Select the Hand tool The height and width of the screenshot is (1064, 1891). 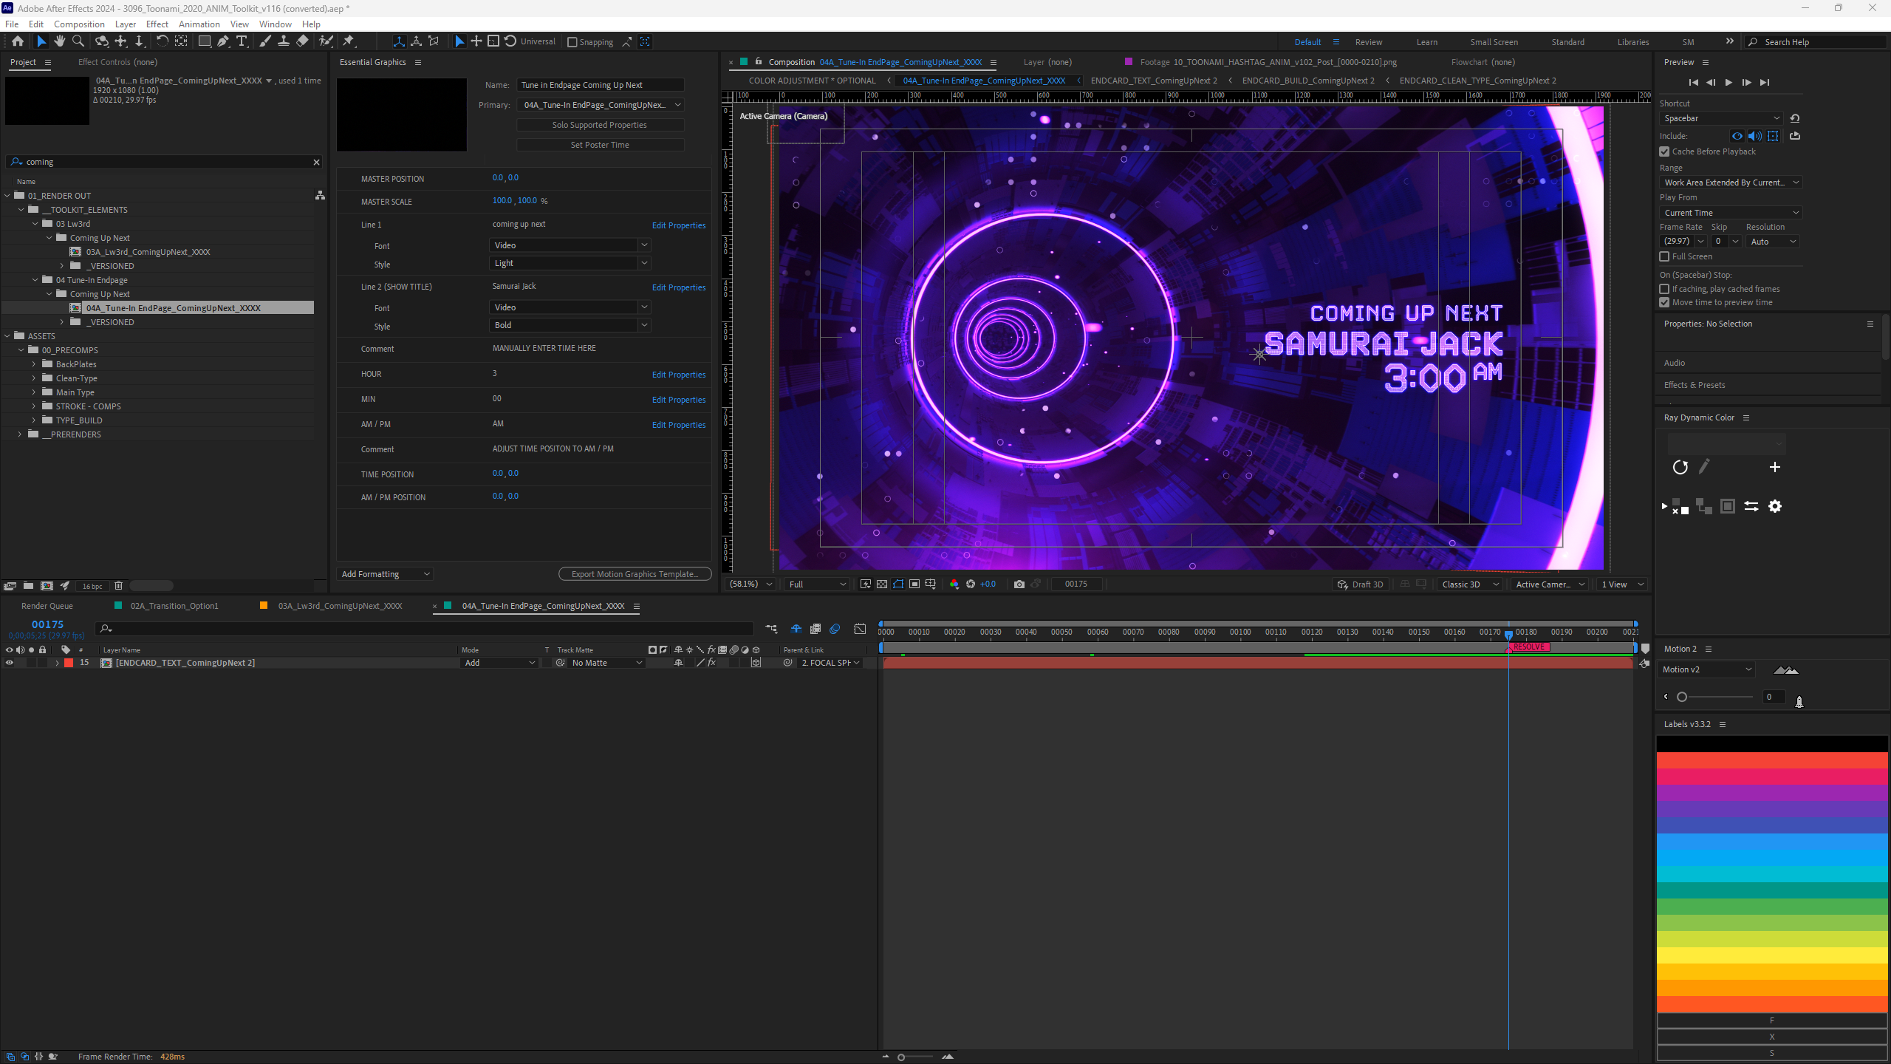(x=60, y=41)
